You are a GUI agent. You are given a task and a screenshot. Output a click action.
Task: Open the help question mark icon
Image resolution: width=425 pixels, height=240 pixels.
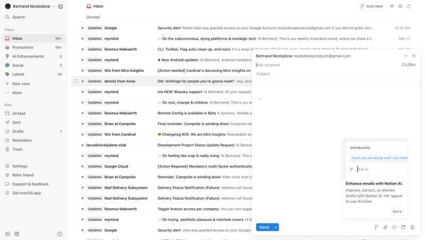[x=59, y=234]
